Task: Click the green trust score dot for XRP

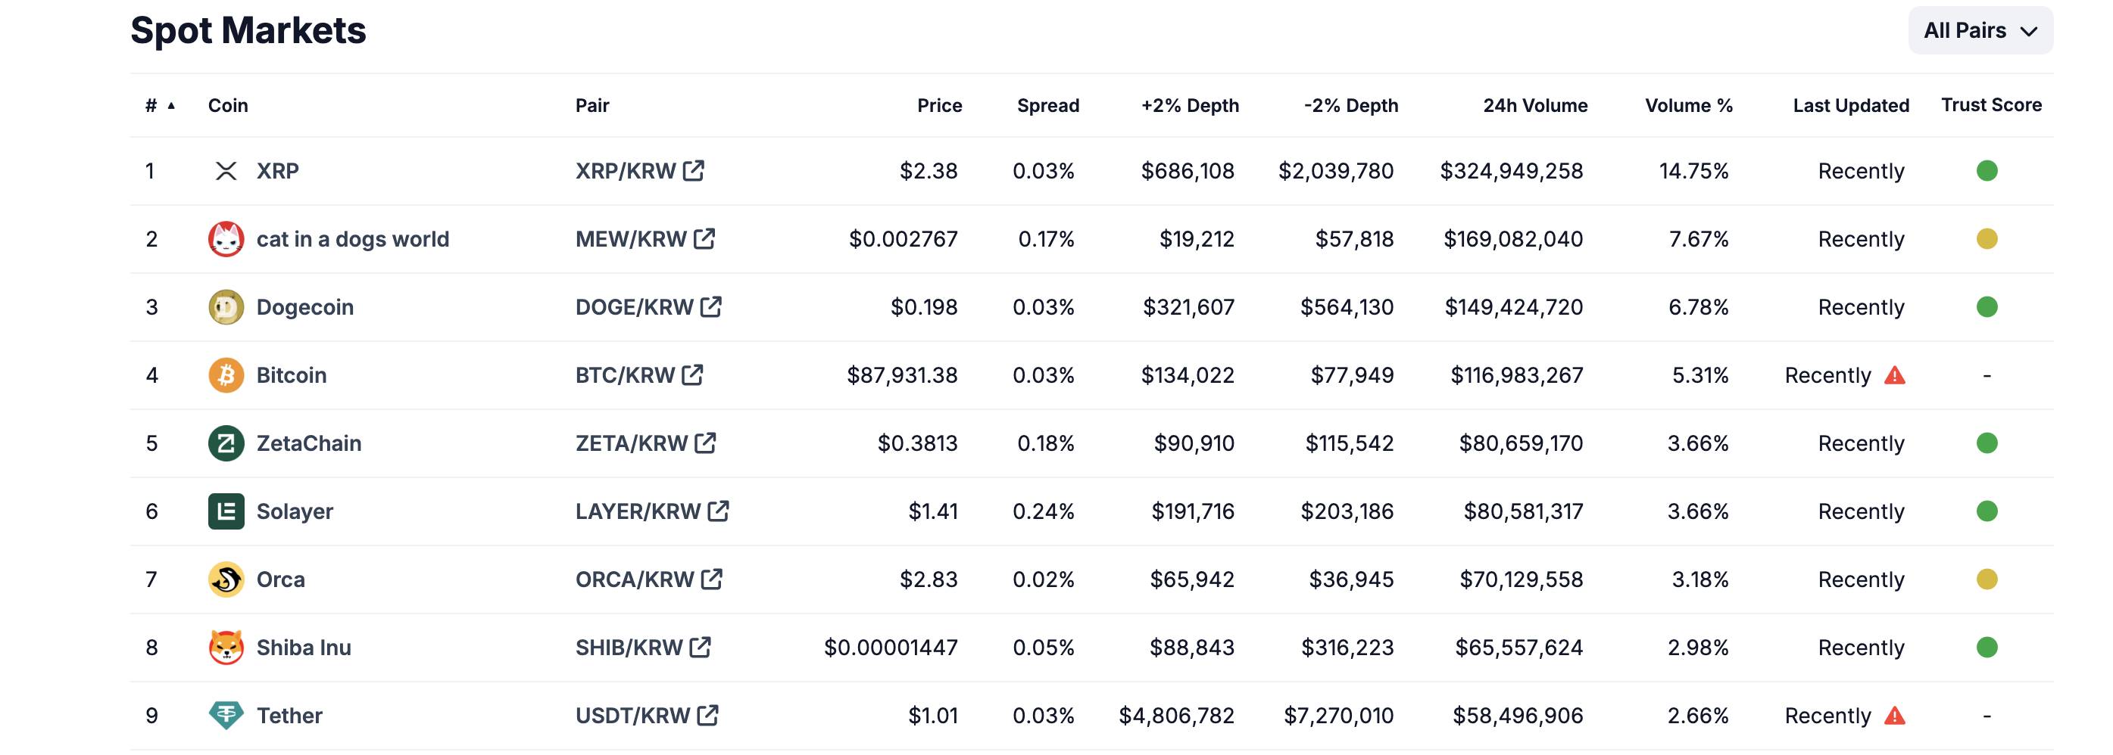Action: click(x=1987, y=170)
